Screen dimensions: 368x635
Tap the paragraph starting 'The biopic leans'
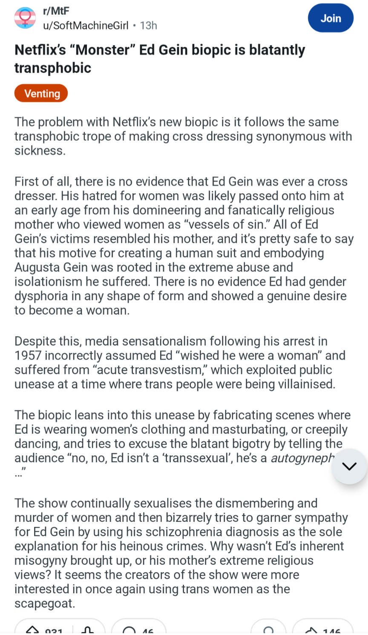click(183, 443)
